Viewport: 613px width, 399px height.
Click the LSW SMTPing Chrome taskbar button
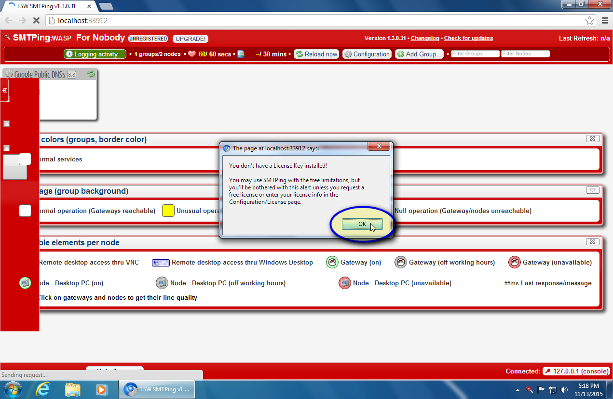[x=157, y=389]
